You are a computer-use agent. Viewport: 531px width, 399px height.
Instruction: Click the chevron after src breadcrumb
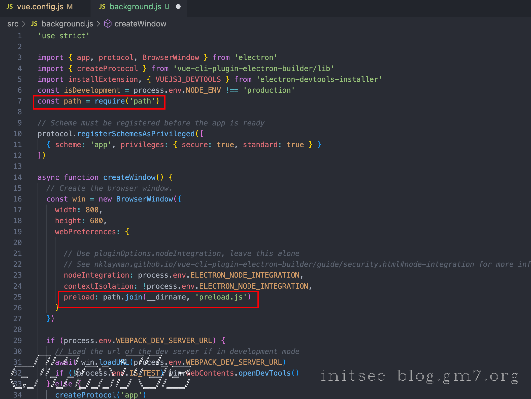pyautogui.click(x=24, y=24)
